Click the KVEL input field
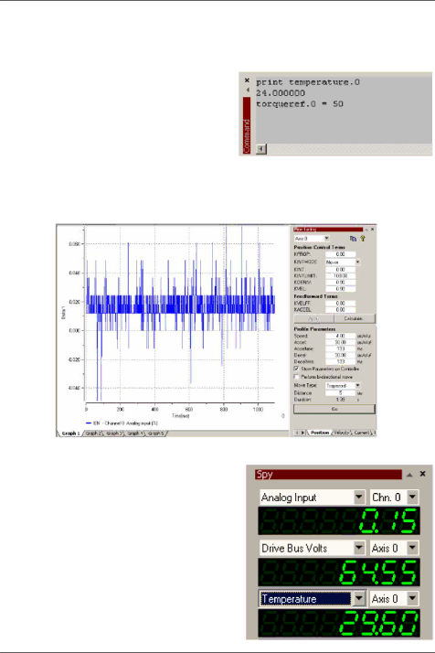 [x=341, y=289]
